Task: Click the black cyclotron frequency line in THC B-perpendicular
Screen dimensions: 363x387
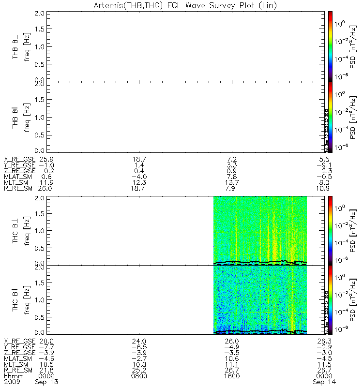Action: 260,262
